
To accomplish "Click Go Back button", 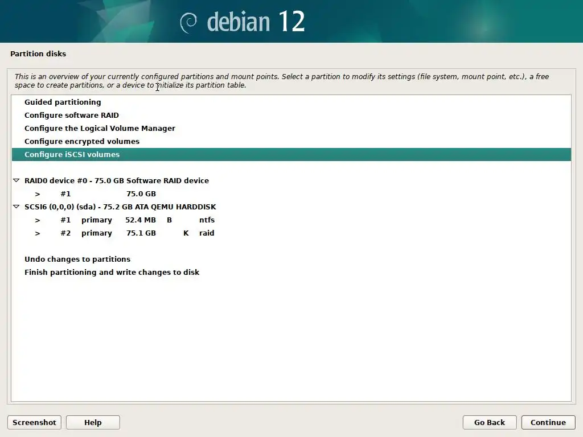I will [490, 423].
